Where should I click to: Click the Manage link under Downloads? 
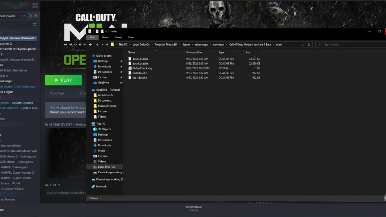tap(194, 210)
